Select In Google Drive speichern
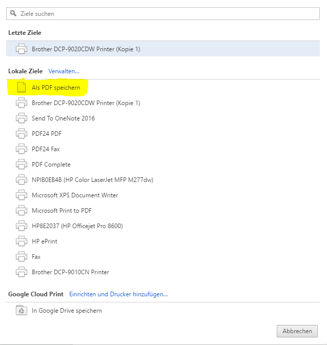Viewport: 327px width, 345px height. click(67, 311)
